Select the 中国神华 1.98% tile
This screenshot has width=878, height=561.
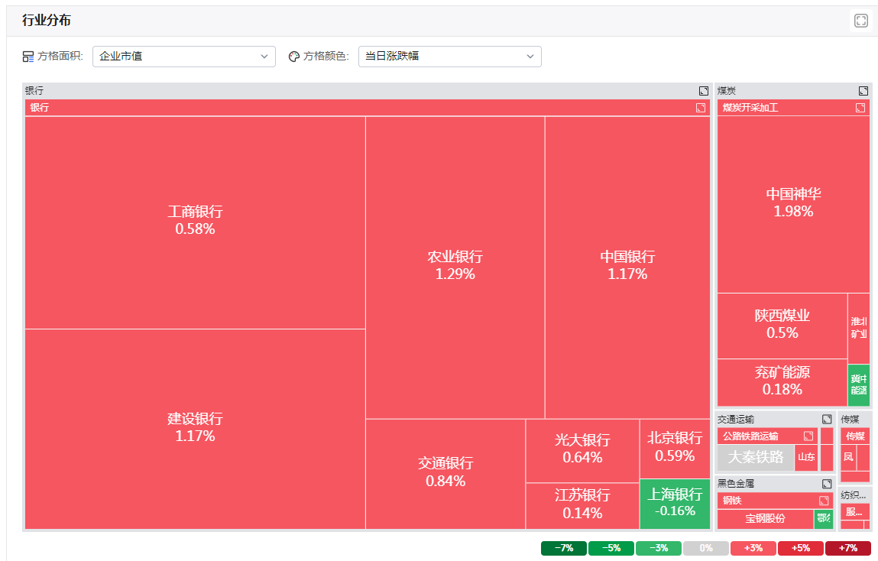(793, 204)
